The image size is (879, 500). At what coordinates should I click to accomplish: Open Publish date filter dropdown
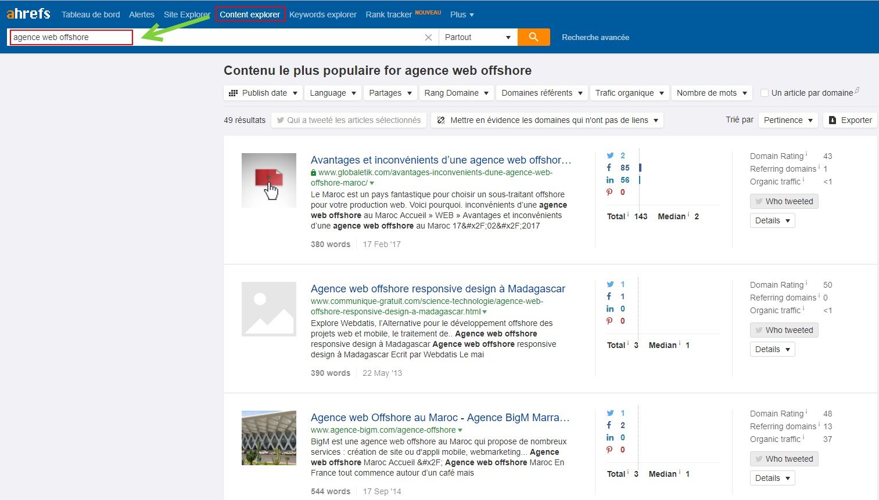(263, 93)
